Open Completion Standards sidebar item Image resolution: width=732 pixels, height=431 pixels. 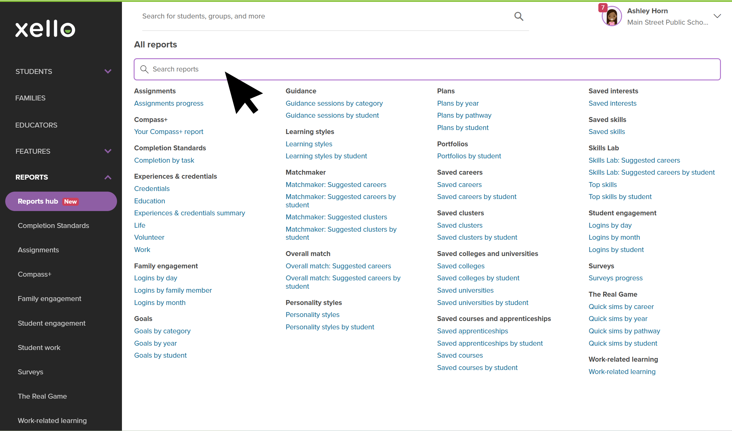(x=53, y=226)
